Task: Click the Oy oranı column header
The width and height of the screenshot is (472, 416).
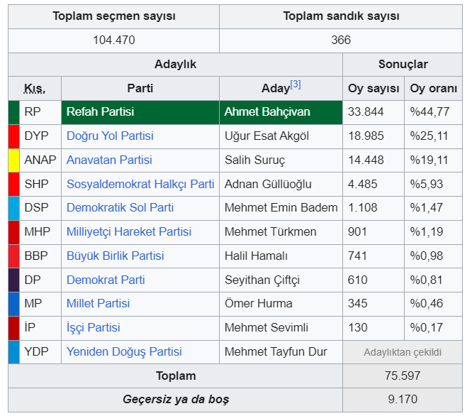Action: 434,88
